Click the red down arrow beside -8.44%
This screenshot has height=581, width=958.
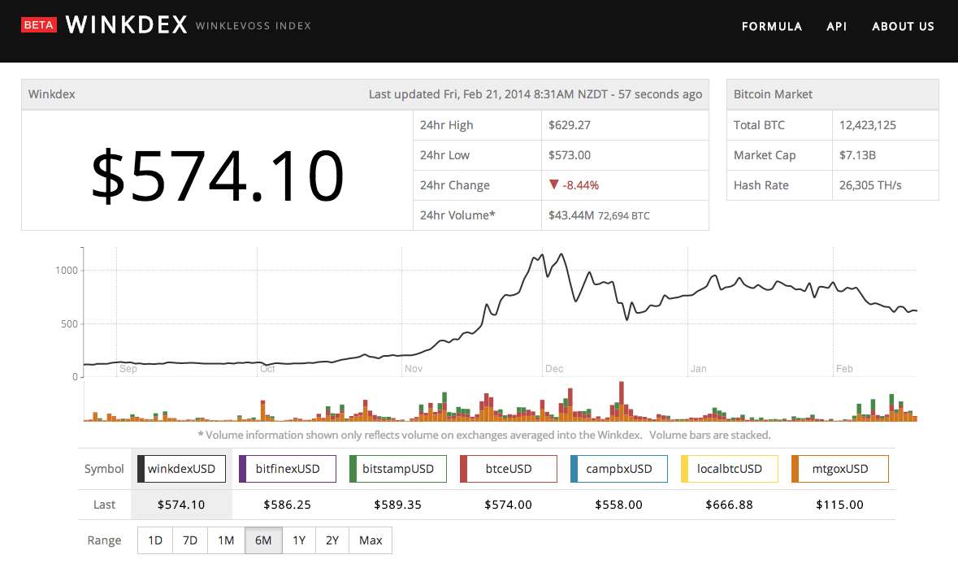coord(553,184)
